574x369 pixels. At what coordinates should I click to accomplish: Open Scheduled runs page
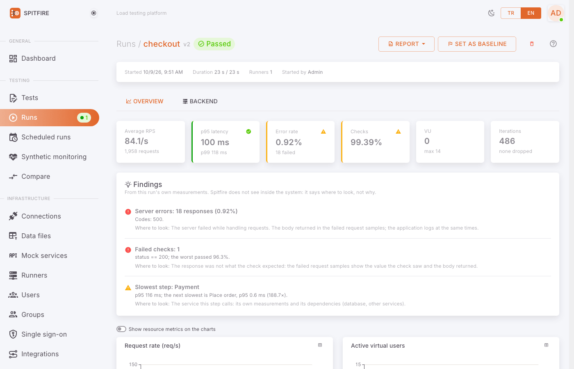coord(50,137)
